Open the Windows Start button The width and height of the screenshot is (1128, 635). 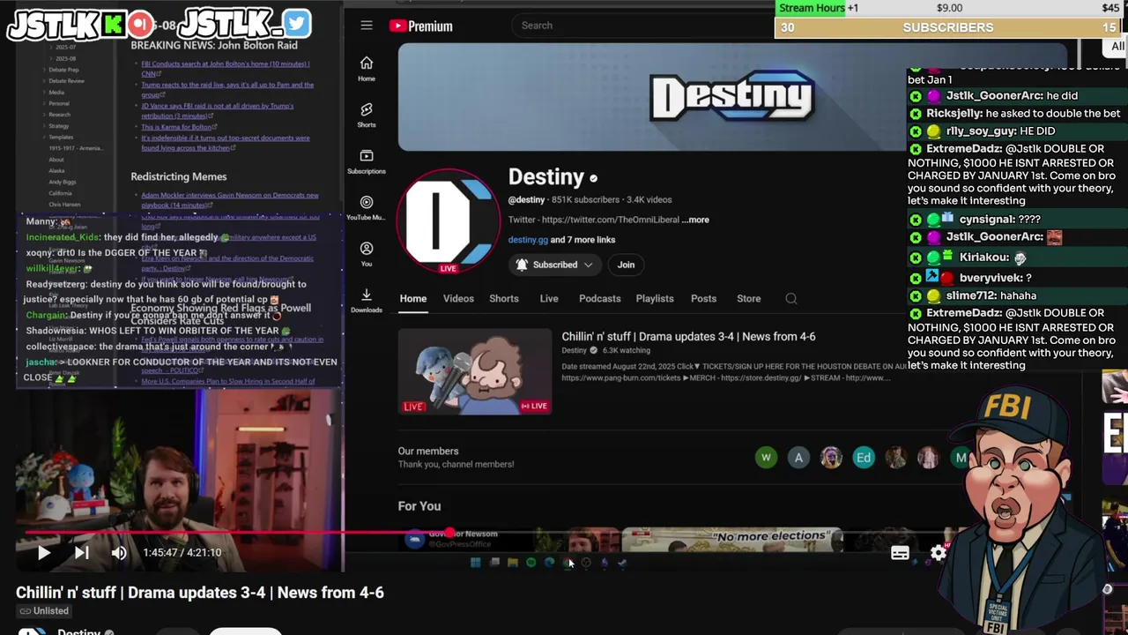coord(476,563)
